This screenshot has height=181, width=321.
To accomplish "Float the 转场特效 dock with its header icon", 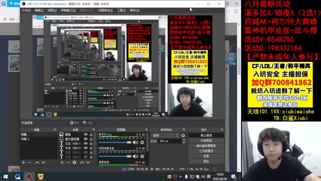I will click(x=184, y=130).
